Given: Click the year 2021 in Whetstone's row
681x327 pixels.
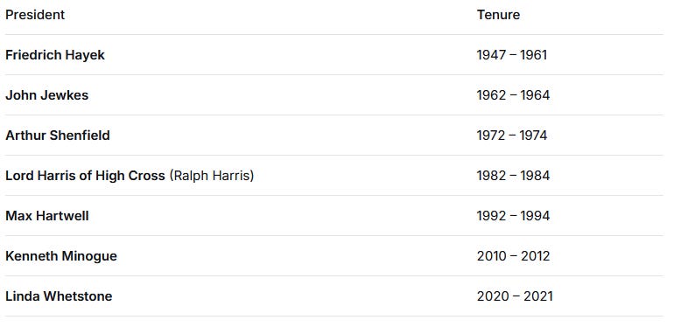Looking at the screenshot, I should (538, 296).
